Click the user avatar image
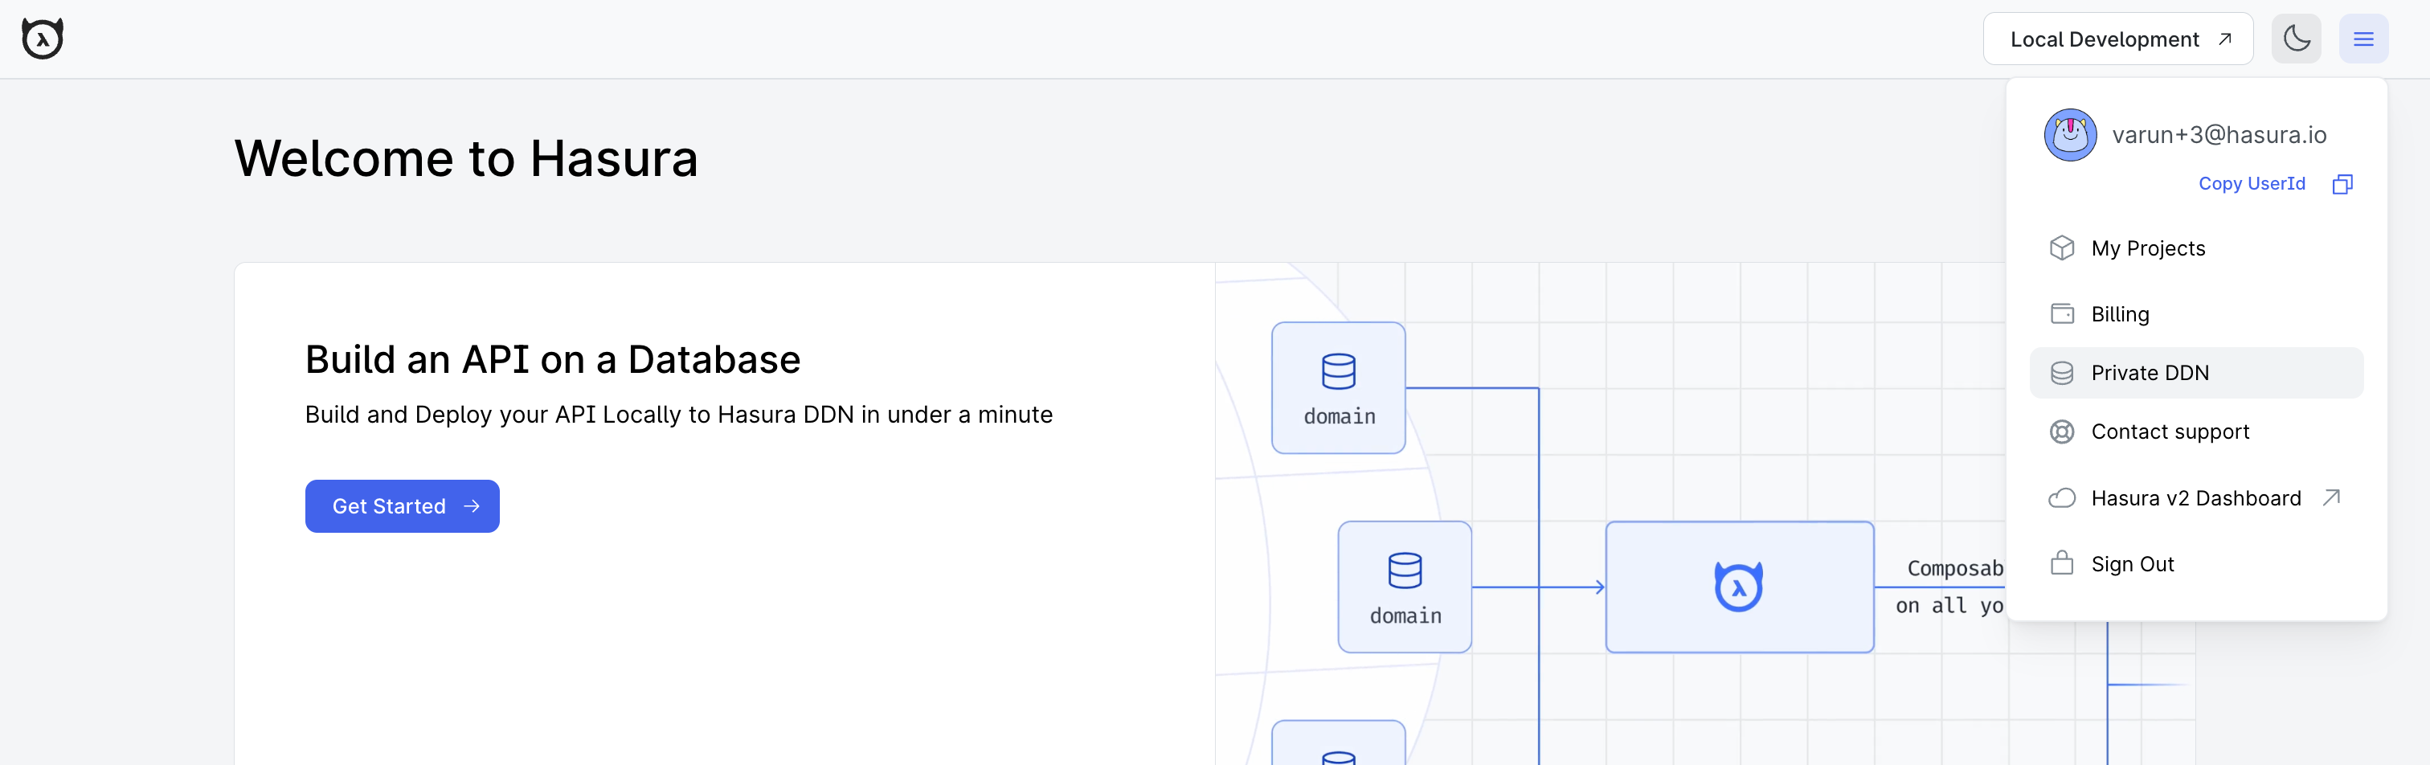The height and width of the screenshot is (765, 2430). [2070, 135]
